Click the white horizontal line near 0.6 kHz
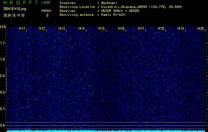This screenshot has width=208, height=132. tap(106, 122)
